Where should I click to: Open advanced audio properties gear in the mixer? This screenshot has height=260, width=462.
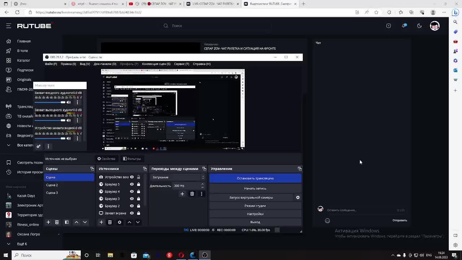coord(38,146)
